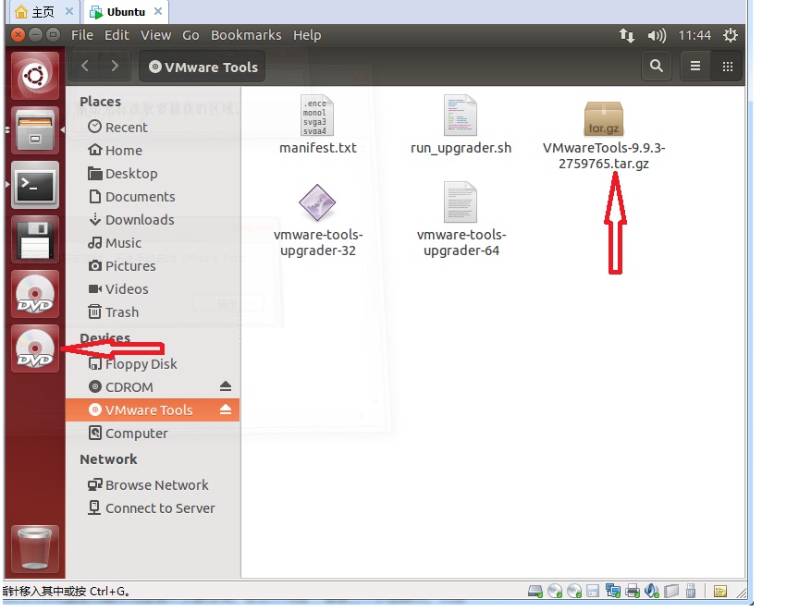
Task: Click the VMware Tools path bar button
Action: pos(203,67)
